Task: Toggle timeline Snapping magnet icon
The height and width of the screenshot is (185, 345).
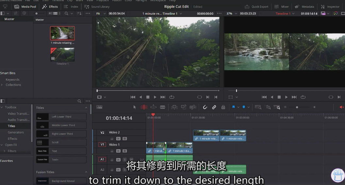Action: coord(205,107)
